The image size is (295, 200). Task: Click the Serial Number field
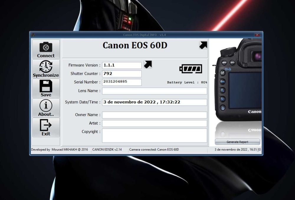[x=122, y=82]
